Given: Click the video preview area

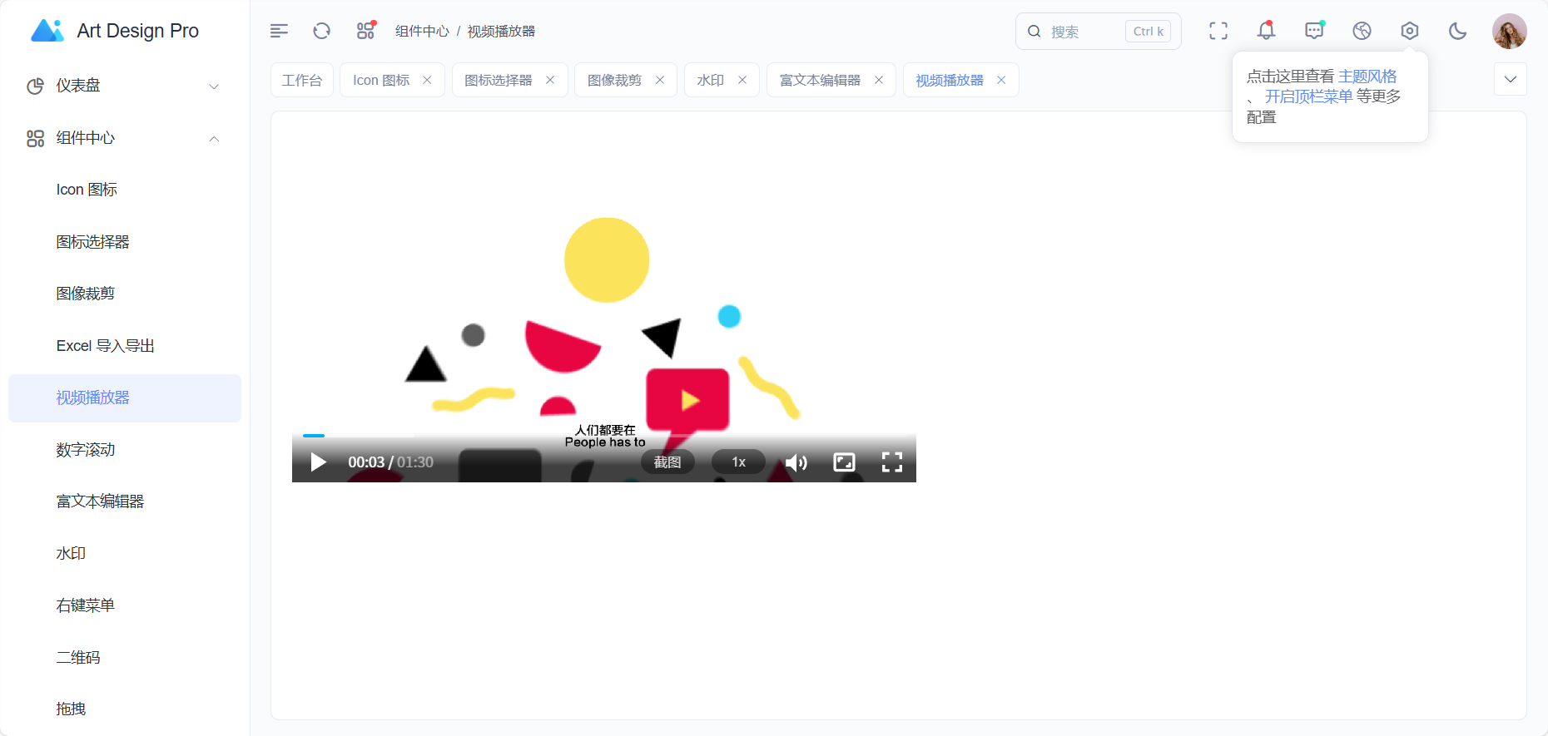Looking at the screenshot, I should [x=604, y=308].
